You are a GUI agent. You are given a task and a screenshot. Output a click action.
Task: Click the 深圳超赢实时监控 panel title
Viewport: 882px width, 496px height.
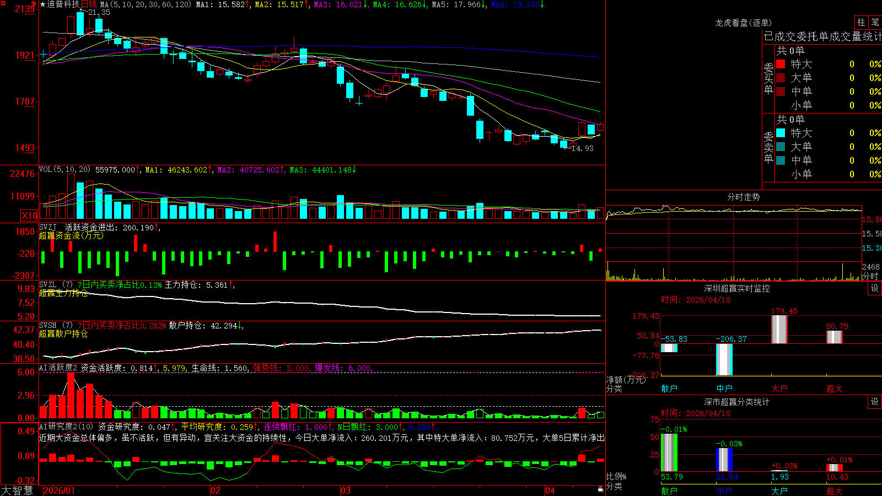coord(737,288)
